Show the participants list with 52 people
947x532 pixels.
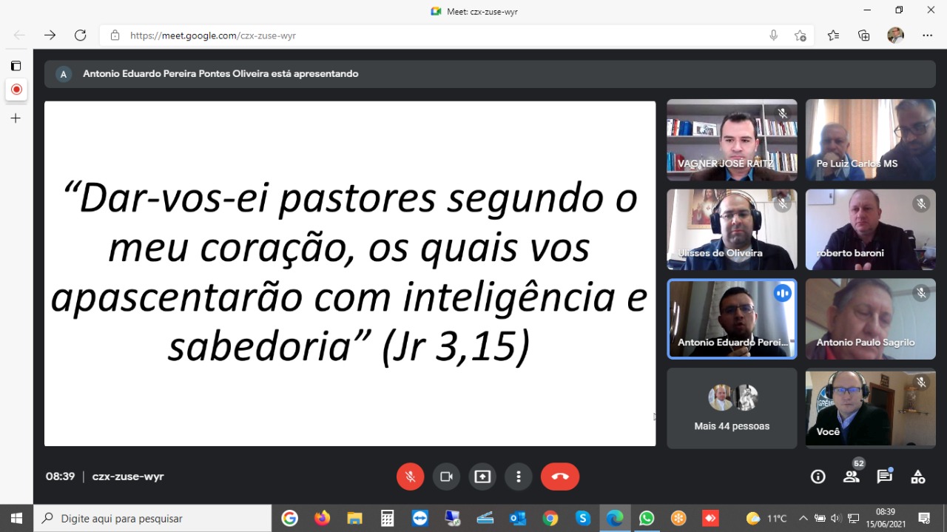click(x=852, y=477)
